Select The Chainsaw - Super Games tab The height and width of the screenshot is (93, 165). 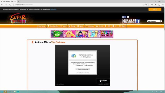point(9,1)
